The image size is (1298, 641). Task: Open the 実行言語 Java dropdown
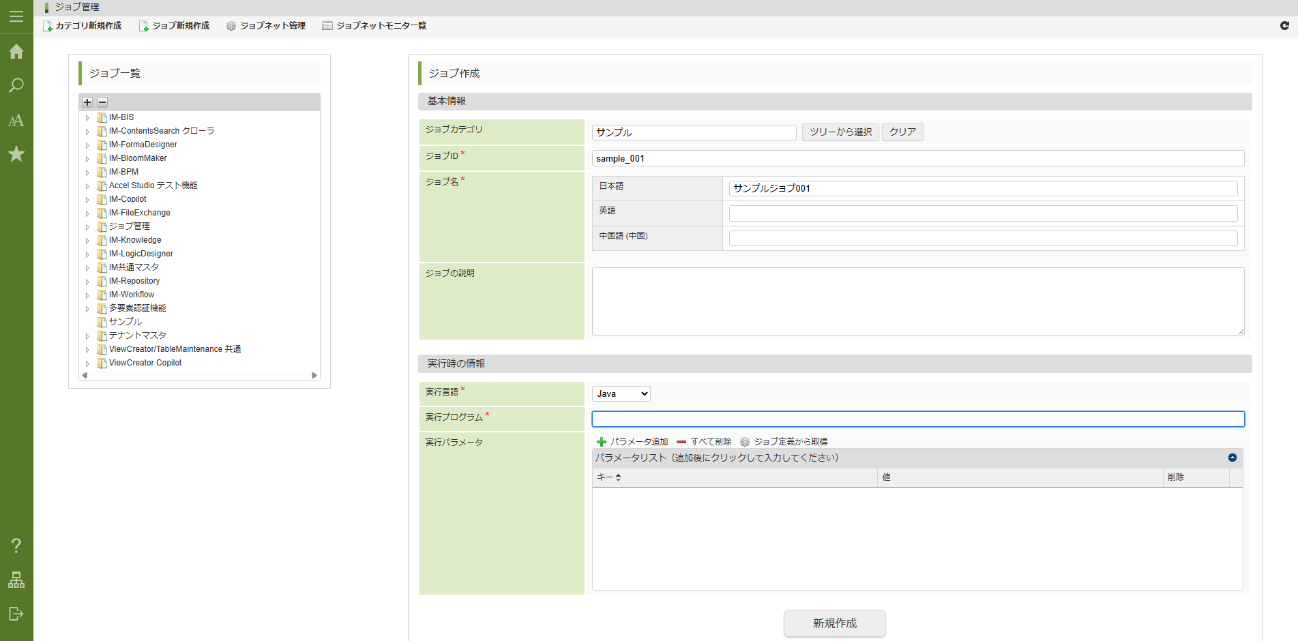coord(621,393)
